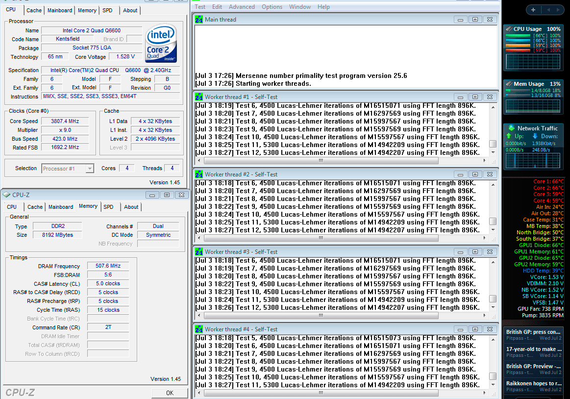570x399 pixels.
Task: Select SPD tab in the memory CPU-Z window
Action: click(x=108, y=207)
